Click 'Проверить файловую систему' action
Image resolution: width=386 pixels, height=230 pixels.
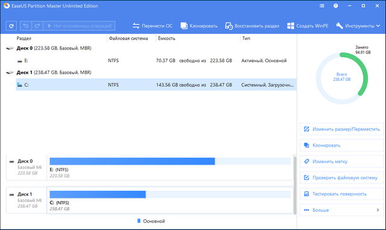pyautogui.click(x=342, y=177)
